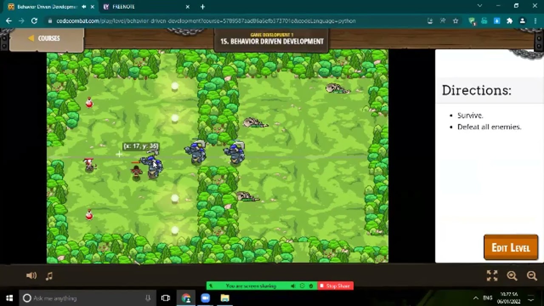Open the taskbar clock and date
Image resolution: width=544 pixels, height=306 pixels.
pos(509,298)
